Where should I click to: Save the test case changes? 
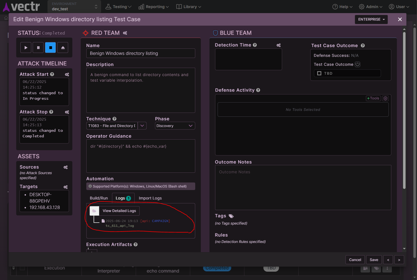point(374,259)
